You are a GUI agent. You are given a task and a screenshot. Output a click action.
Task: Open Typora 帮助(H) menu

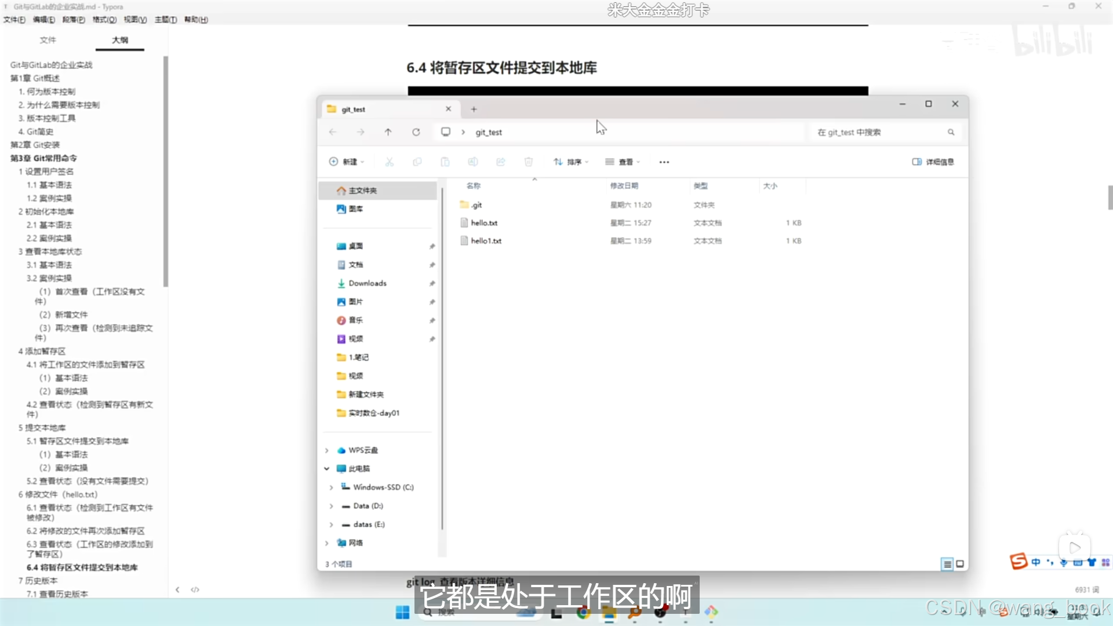[x=196, y=20]
